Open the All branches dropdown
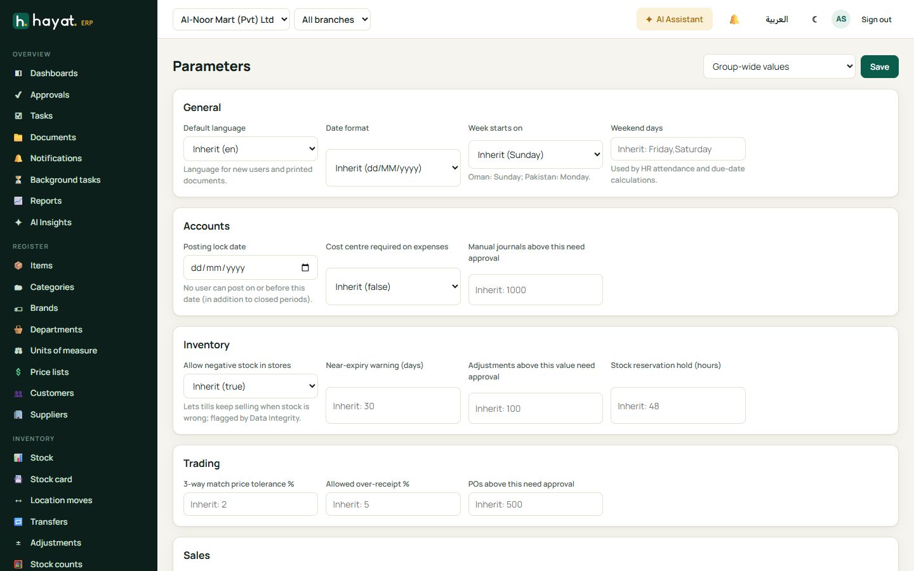Screen dimensions: 914x571 [332, 19]
